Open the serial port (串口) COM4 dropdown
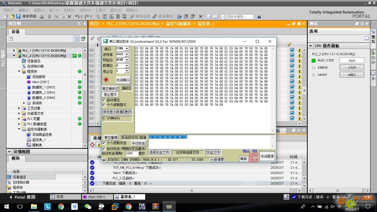377x212 pixels. pyautogui.click(x=127, y=49)
